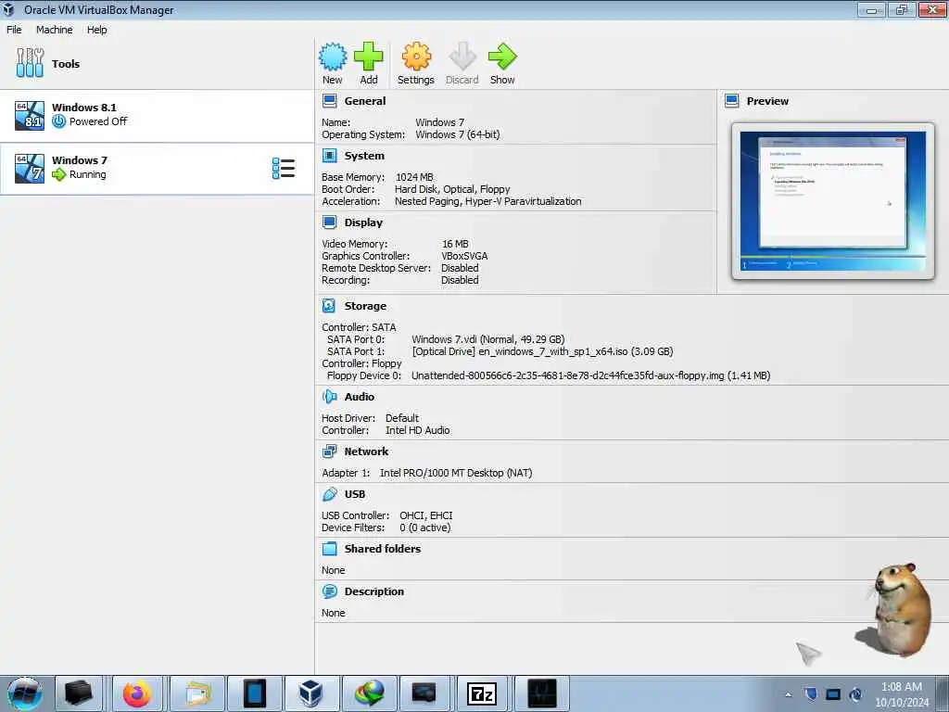949x712 pixels.
Task: Click the Base Memory value 1024 MB
Action: pos(414,177)
